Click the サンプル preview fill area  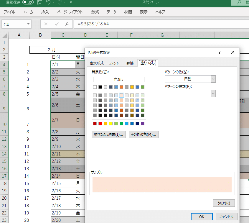(162, 185)
